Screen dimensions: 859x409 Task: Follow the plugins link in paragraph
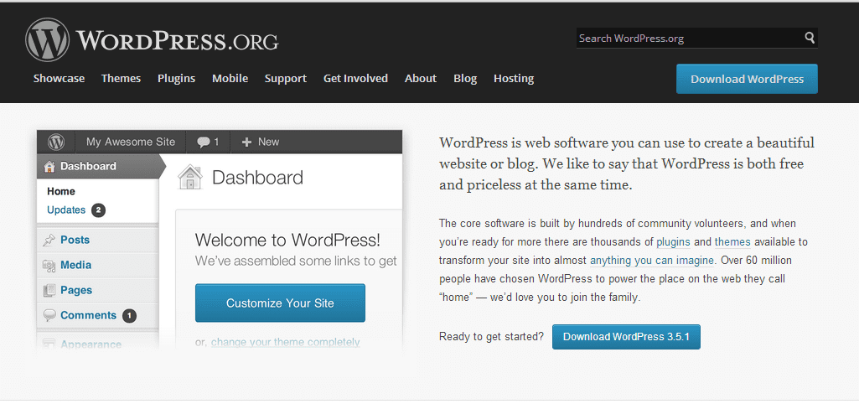coord(673,242)
